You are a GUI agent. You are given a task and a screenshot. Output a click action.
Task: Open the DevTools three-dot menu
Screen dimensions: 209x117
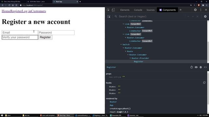coord(201,10)
